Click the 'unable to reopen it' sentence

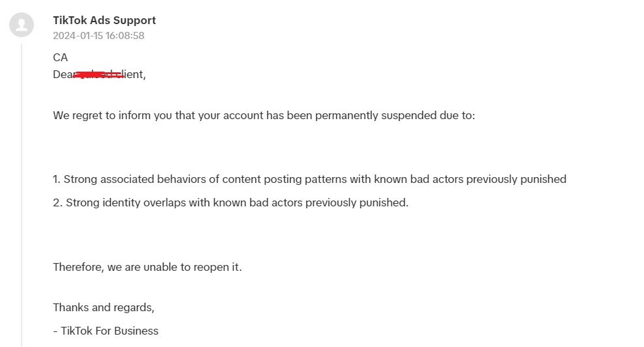(x=147, y=267)
